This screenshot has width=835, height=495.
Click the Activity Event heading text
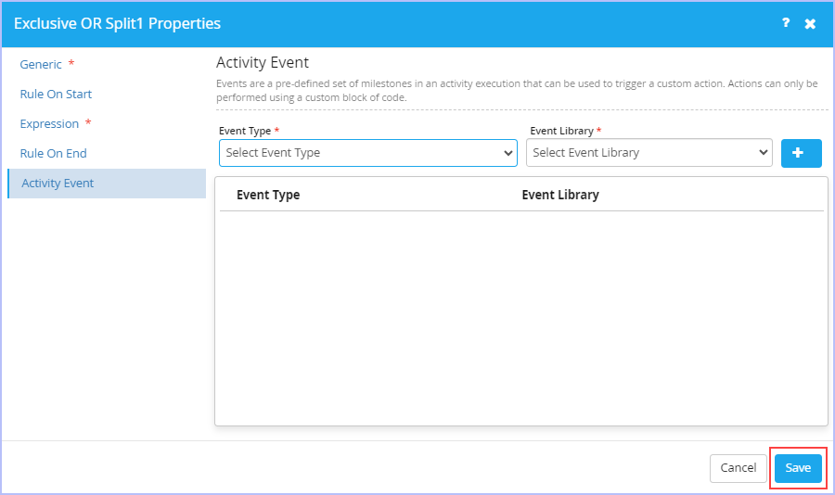click(262, 63)
